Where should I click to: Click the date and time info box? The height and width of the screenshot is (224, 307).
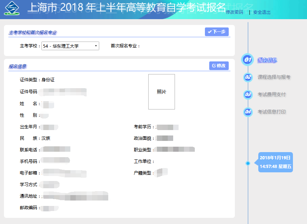tap(275, 162)
